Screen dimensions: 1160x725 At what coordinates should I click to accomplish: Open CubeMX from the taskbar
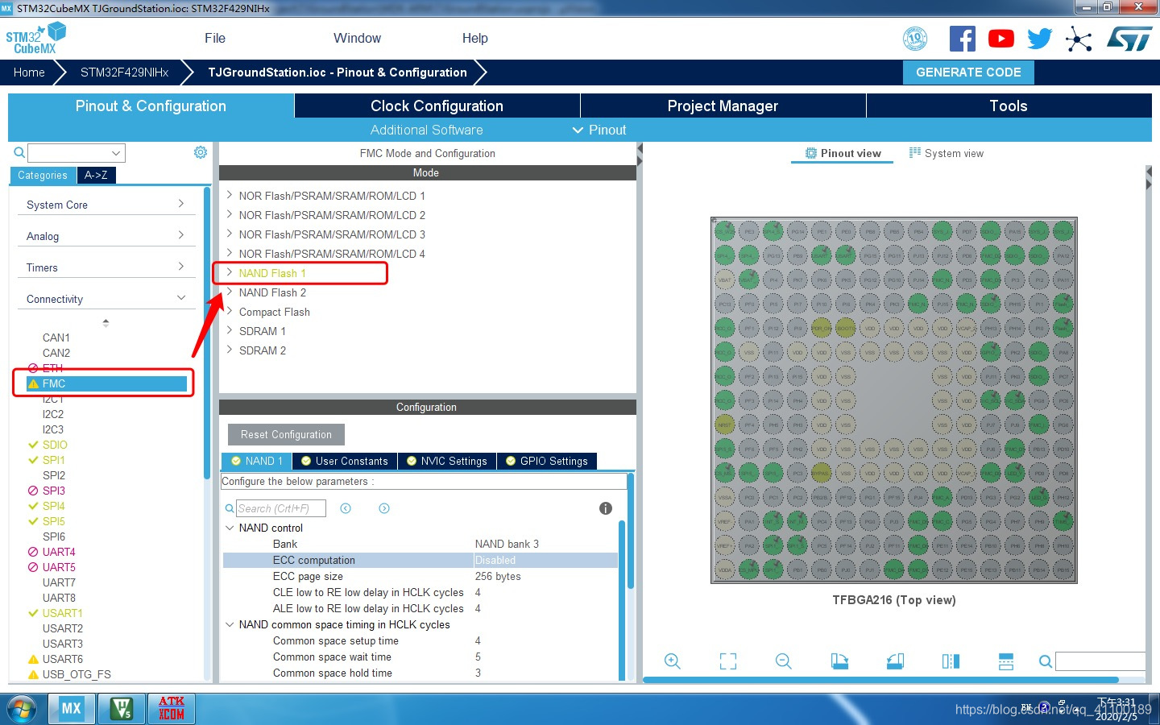(x=71, y=708)
